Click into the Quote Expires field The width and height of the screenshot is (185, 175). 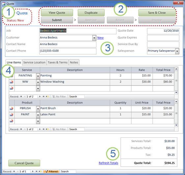click(163, 38)
